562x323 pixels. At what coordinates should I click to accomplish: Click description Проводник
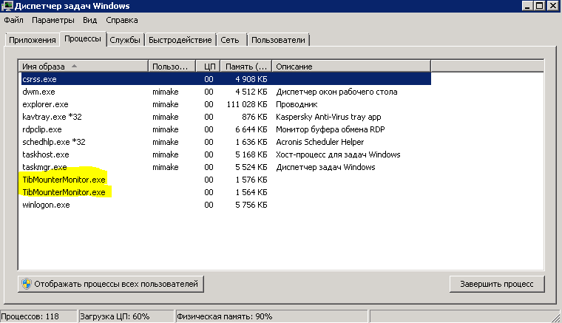point(297,104)
